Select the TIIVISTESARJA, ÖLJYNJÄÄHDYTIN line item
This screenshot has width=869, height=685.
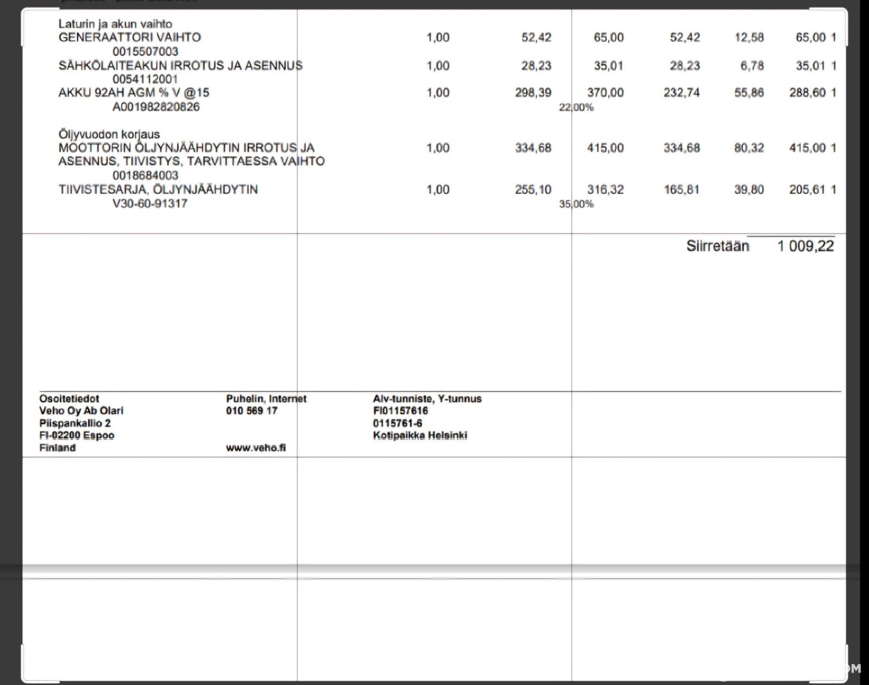tap(158, 189)
